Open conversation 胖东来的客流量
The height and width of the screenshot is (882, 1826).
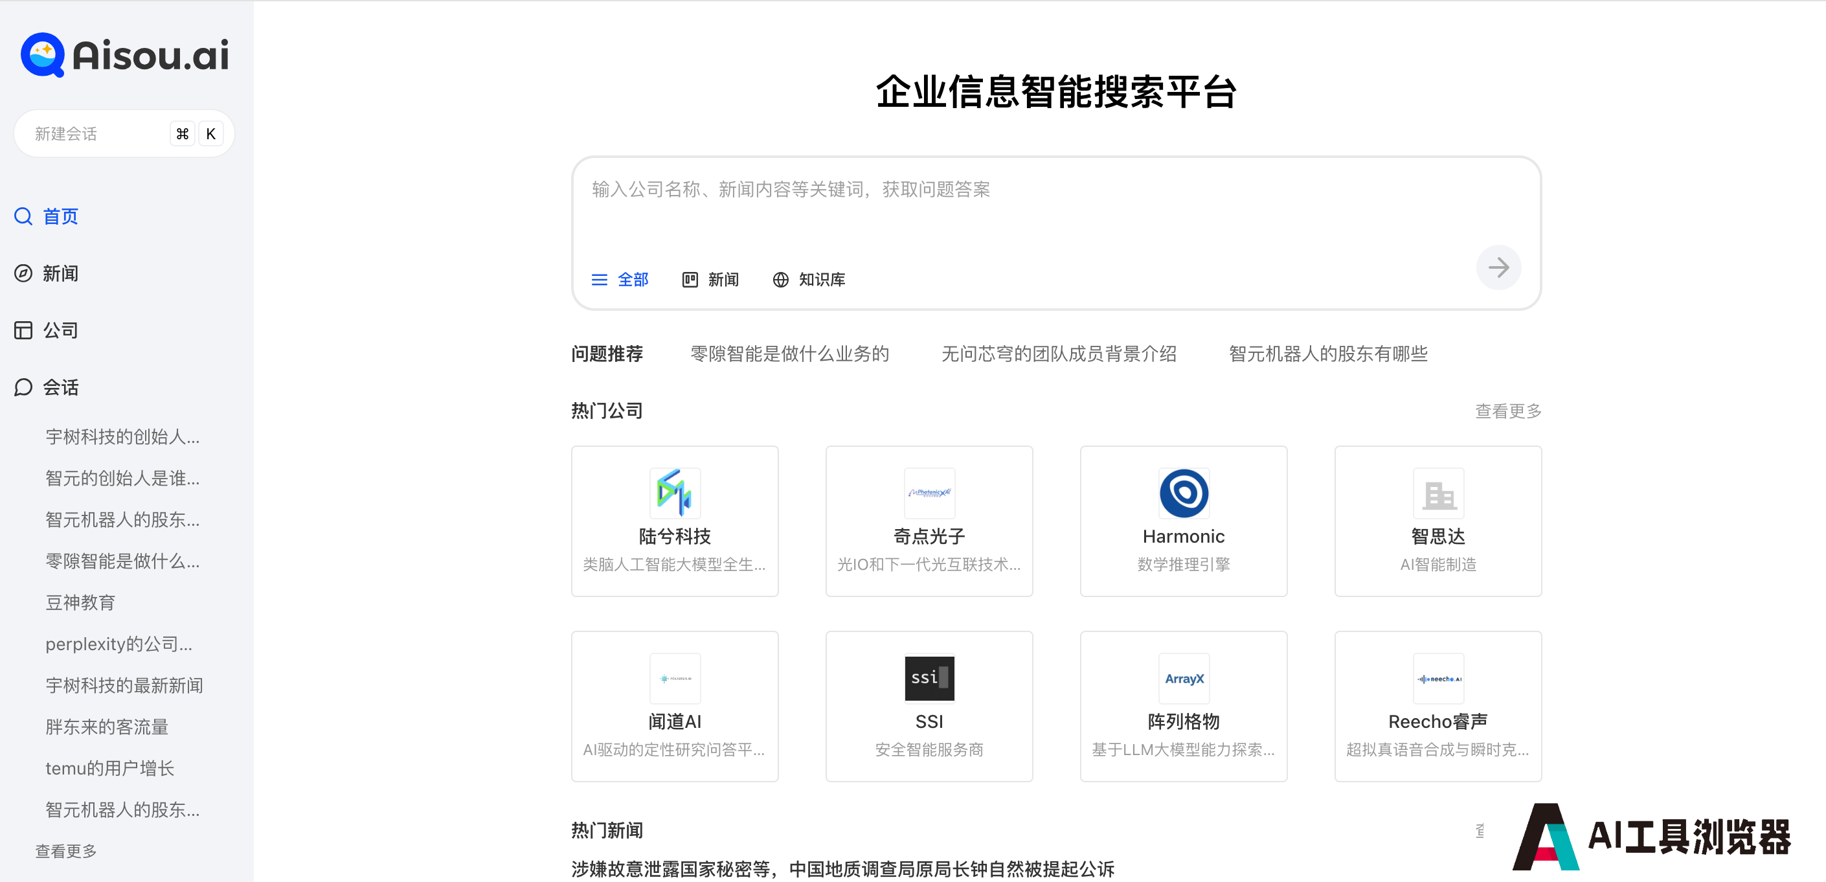click(107, 727)
